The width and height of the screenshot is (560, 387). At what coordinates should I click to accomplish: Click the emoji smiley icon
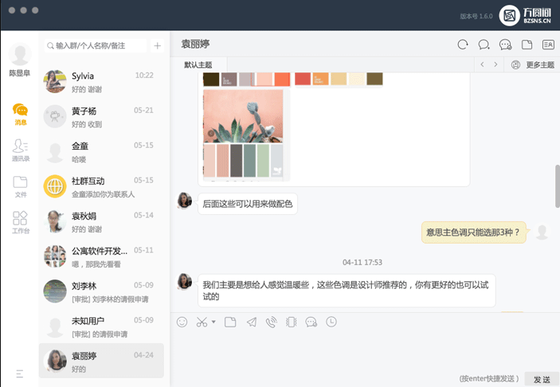(x=182, y=322)
